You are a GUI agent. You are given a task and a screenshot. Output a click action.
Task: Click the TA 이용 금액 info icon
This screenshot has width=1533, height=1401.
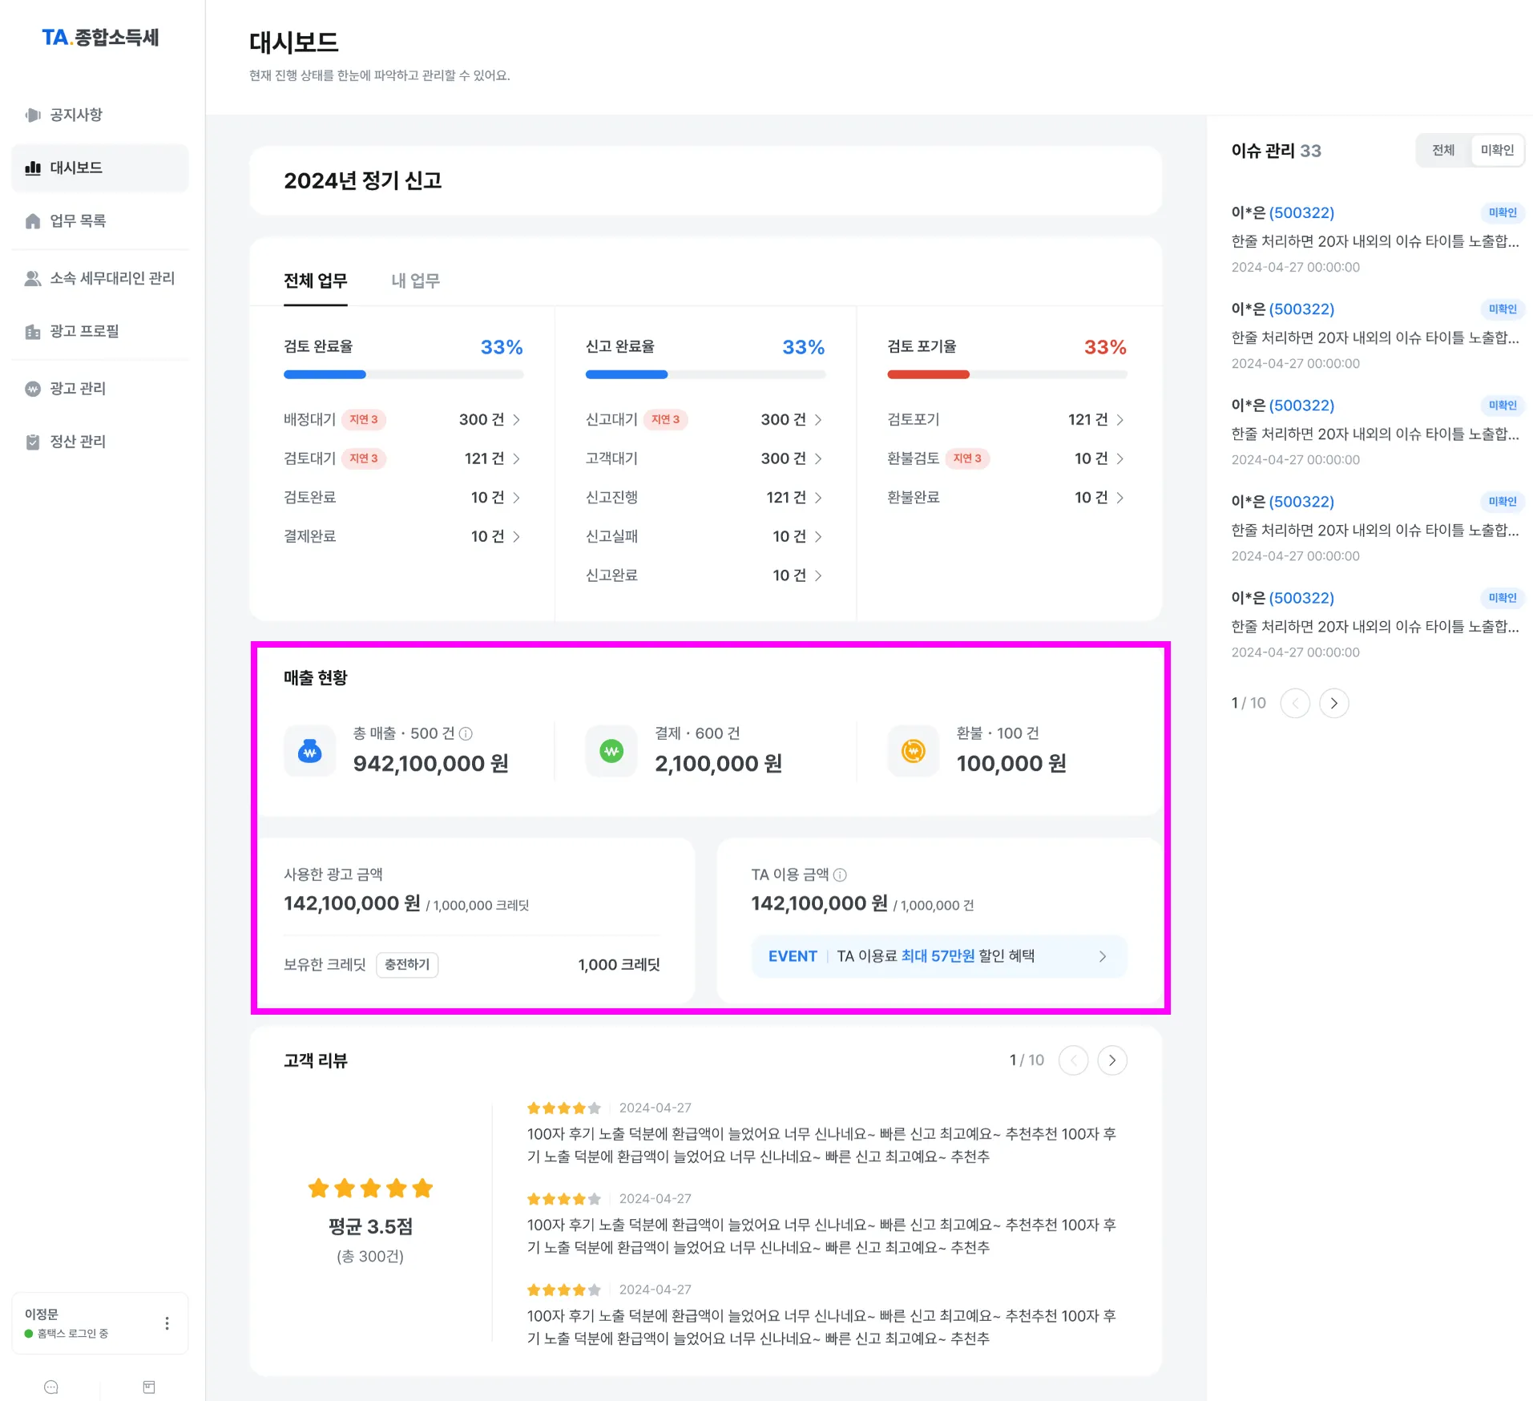(840, 874)
